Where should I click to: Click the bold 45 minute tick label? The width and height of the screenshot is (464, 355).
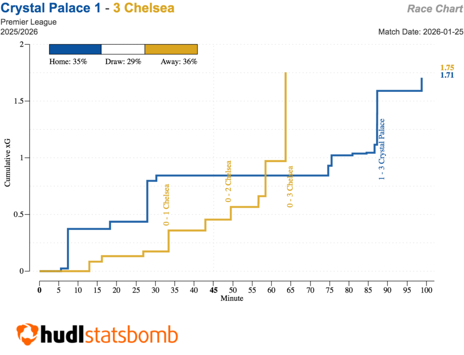point(214,290)
